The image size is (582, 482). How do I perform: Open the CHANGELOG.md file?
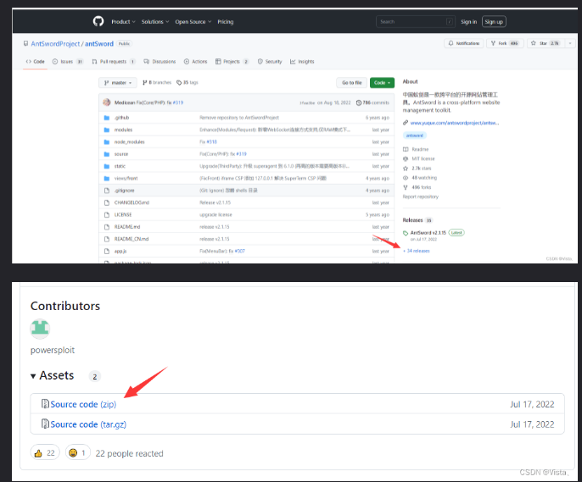[132, 202]
